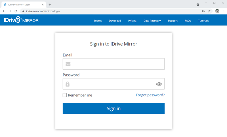Image resolution: width=227 pixels, height=137 pixels.
Task: Click the tab search circle arrow icon
Action: [x=198, y=5]
